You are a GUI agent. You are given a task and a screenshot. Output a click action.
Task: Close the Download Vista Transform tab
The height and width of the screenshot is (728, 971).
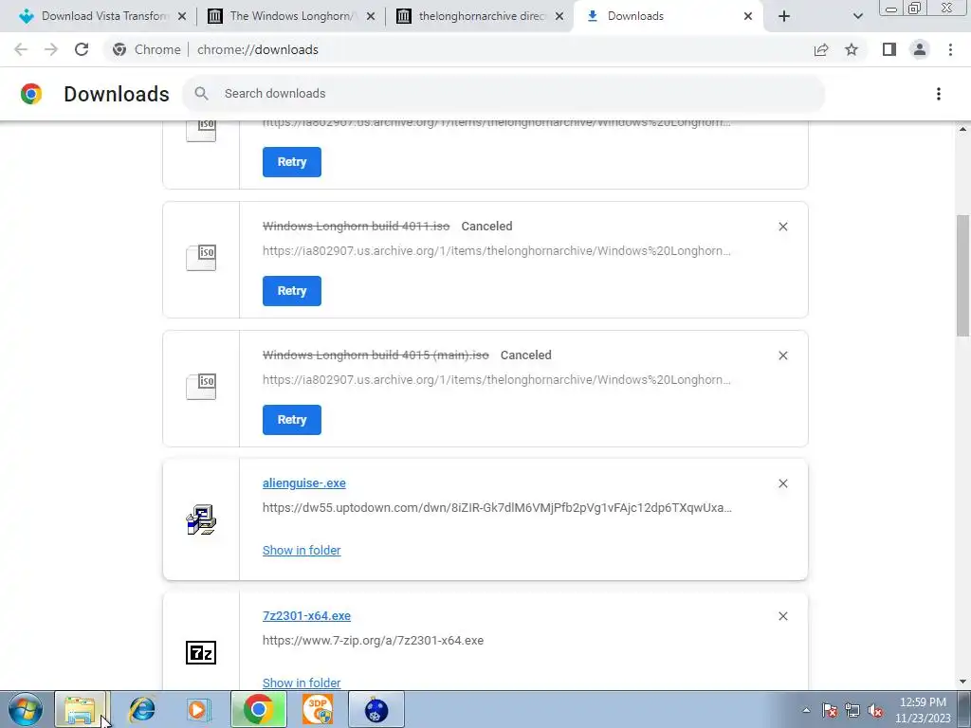[182, 16]
